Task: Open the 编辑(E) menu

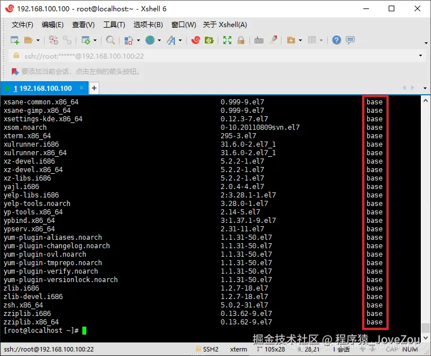Action: coord(52,25)
